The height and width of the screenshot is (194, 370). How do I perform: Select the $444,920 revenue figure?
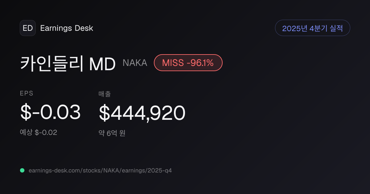[x=142, y=113]
